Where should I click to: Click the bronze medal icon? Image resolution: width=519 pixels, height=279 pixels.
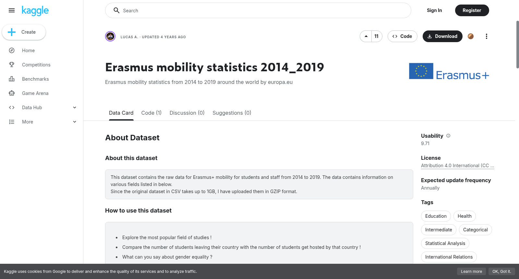point(471,36)
